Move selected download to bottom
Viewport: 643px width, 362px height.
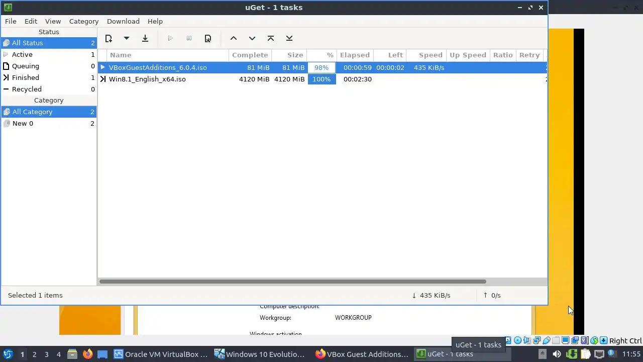(x=289, y=38)
